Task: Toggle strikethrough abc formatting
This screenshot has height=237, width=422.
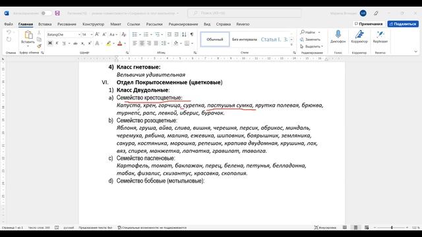Action: pos(75,43)
